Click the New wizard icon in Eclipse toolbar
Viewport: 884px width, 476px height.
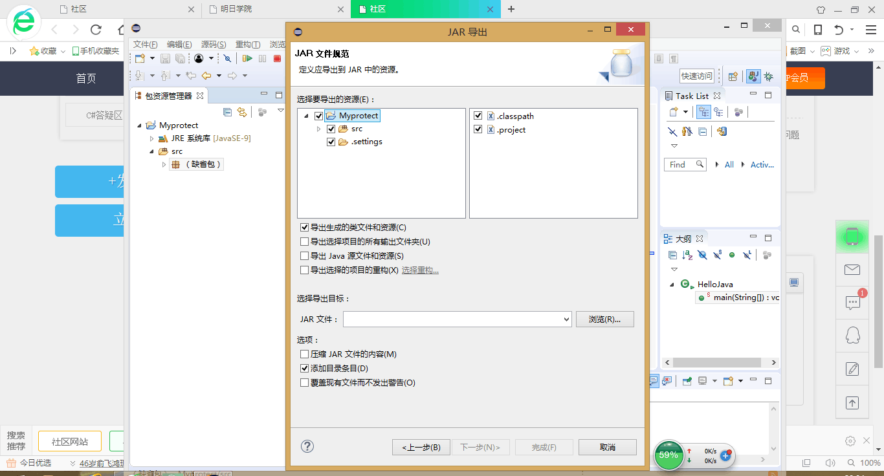pos(140,58)
